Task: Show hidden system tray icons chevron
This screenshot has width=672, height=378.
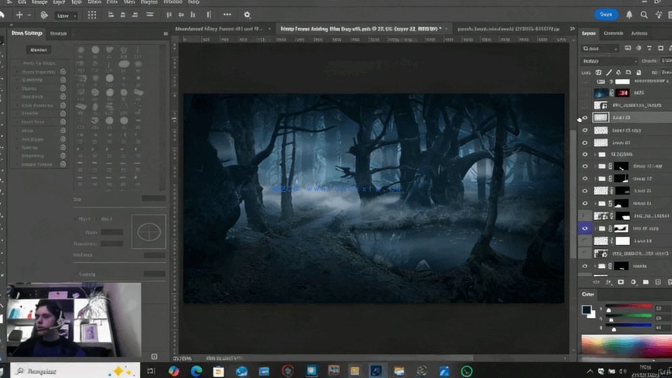Action: [590, 371]
